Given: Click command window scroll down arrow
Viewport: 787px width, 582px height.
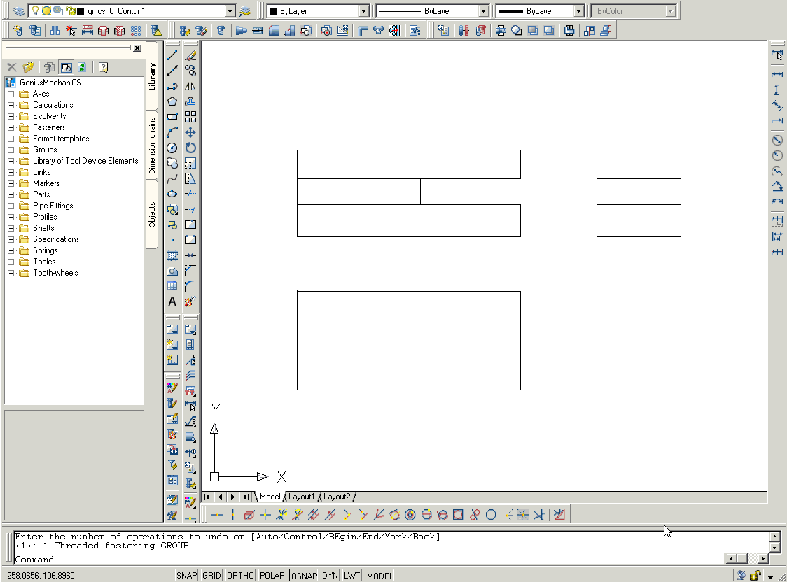Looking at the screenshot, I should pyautogui.click(x=774, y=548).
